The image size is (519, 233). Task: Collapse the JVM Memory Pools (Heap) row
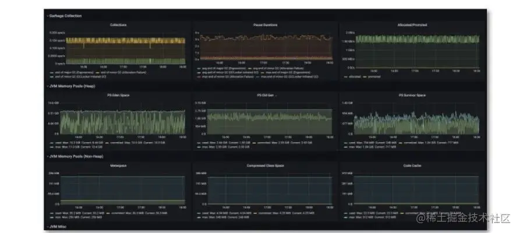click(x=72, y=86)
